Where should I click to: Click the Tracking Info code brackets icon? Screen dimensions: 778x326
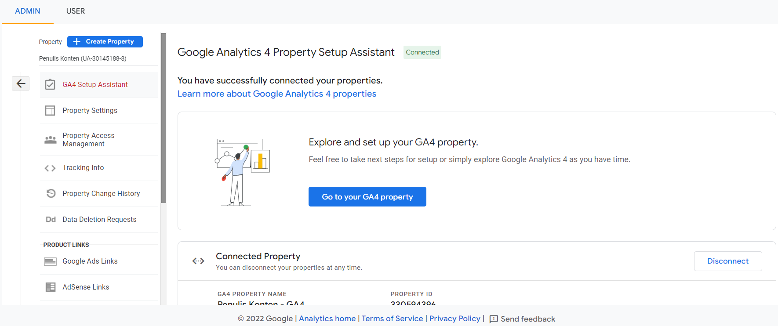coord(50,168)
